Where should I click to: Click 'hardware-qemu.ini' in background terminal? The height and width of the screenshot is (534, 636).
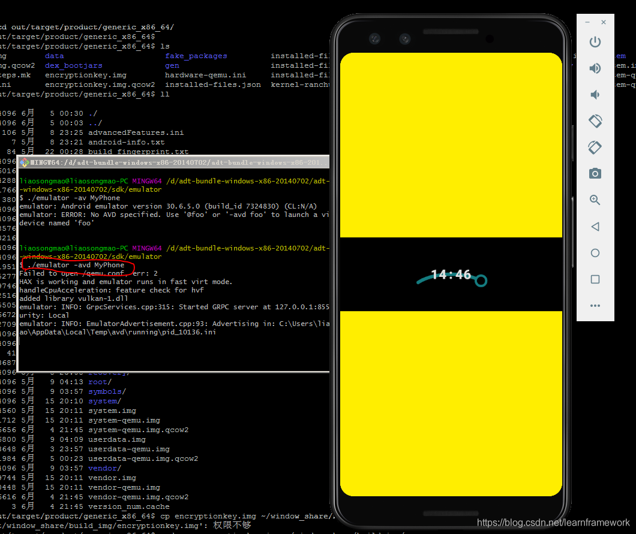205,75
